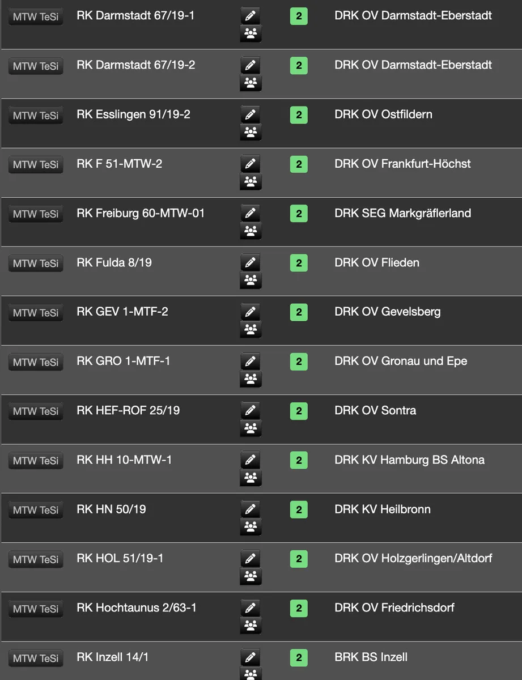Click edit pencil for RK Darmstadt 67/19-1
Screen dimensions: 522x680
click(250, 16)
